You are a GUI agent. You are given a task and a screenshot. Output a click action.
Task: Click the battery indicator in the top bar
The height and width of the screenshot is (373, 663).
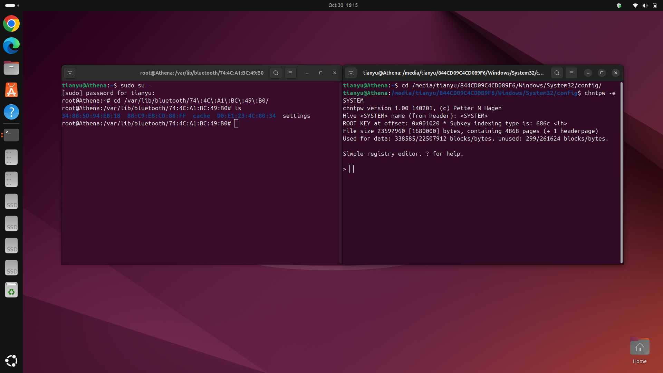pos(654,5)
